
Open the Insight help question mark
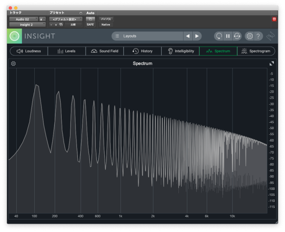259,36
